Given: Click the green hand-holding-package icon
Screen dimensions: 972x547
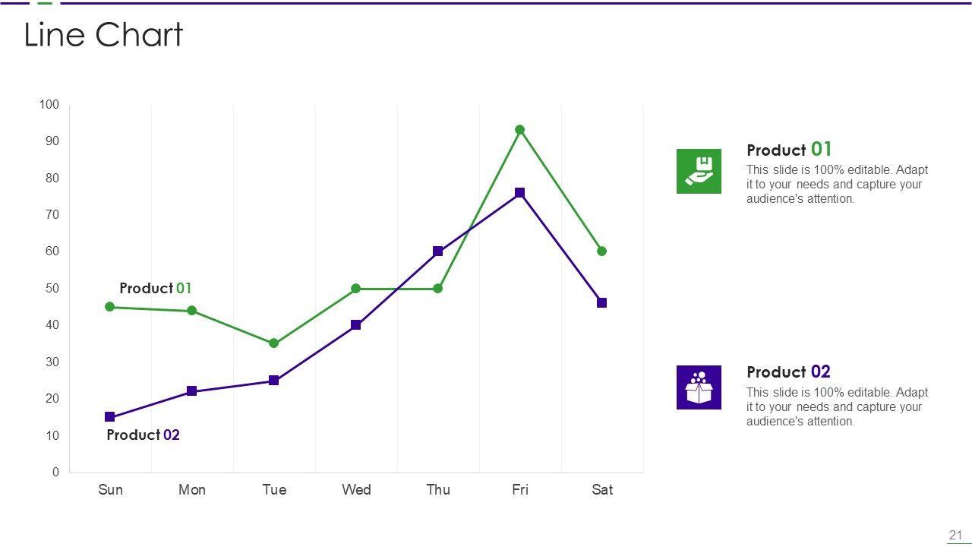Looking at the screenshot, I should tap(699, 171).
